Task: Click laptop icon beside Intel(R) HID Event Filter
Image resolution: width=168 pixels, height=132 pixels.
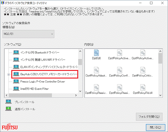Action: click(16, 89)
